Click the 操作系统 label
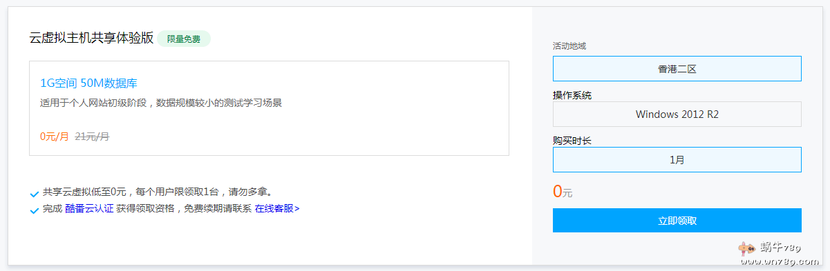The image size is (830, 271). pos(572,95)
